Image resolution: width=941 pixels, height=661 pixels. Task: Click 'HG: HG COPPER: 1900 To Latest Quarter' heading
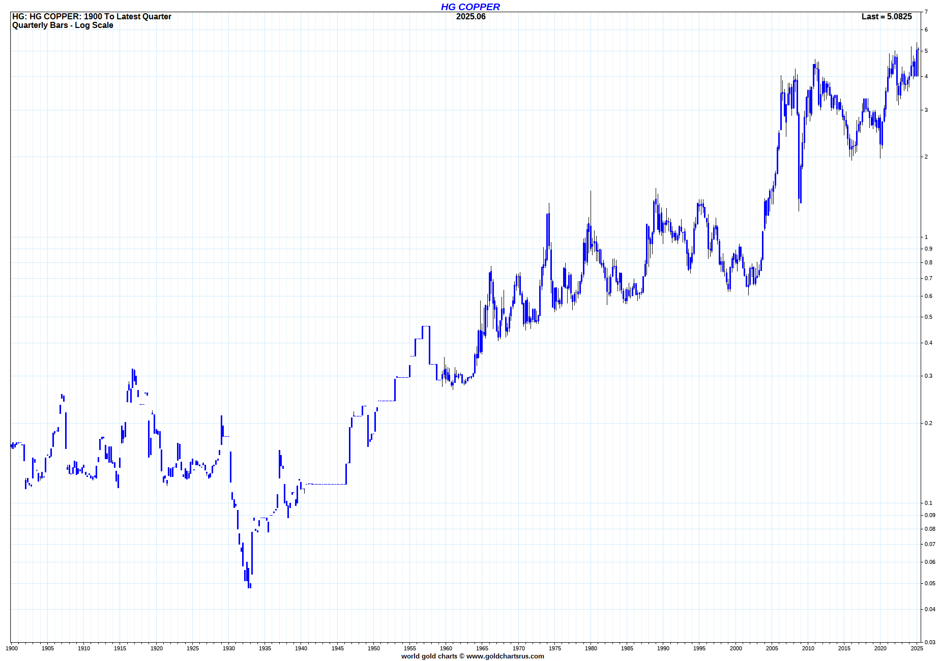point(92,16)
